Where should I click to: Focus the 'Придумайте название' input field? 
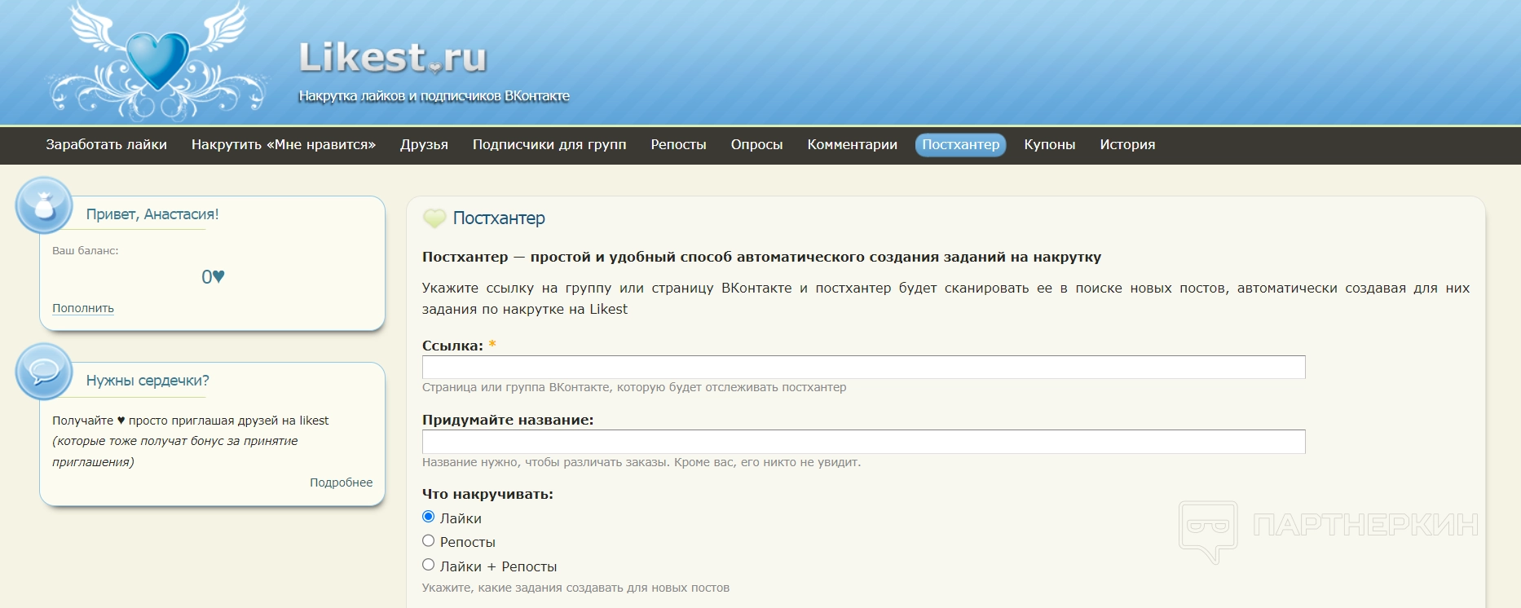coord(863,442)
